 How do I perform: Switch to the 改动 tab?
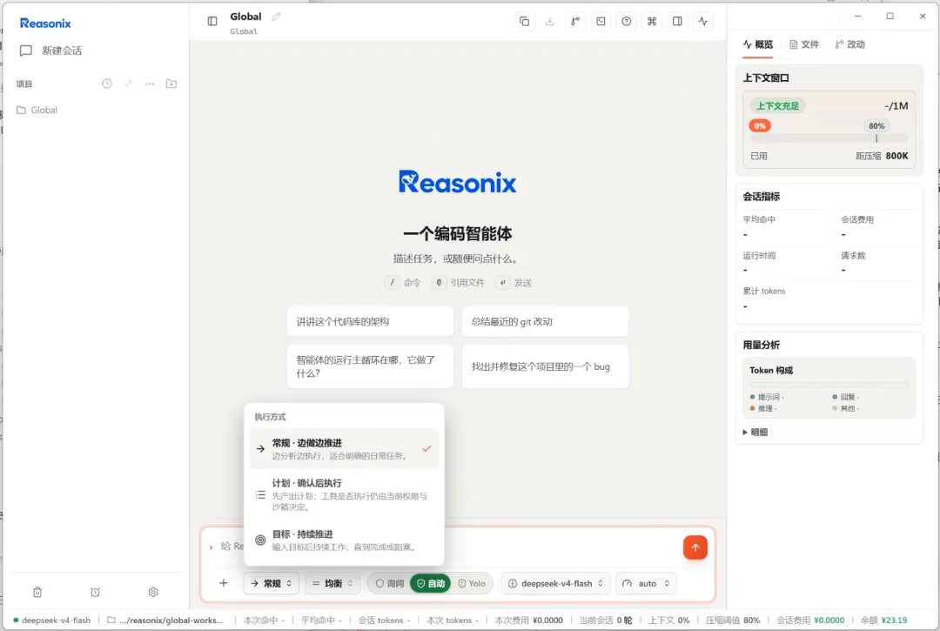[x=850, y=44]
